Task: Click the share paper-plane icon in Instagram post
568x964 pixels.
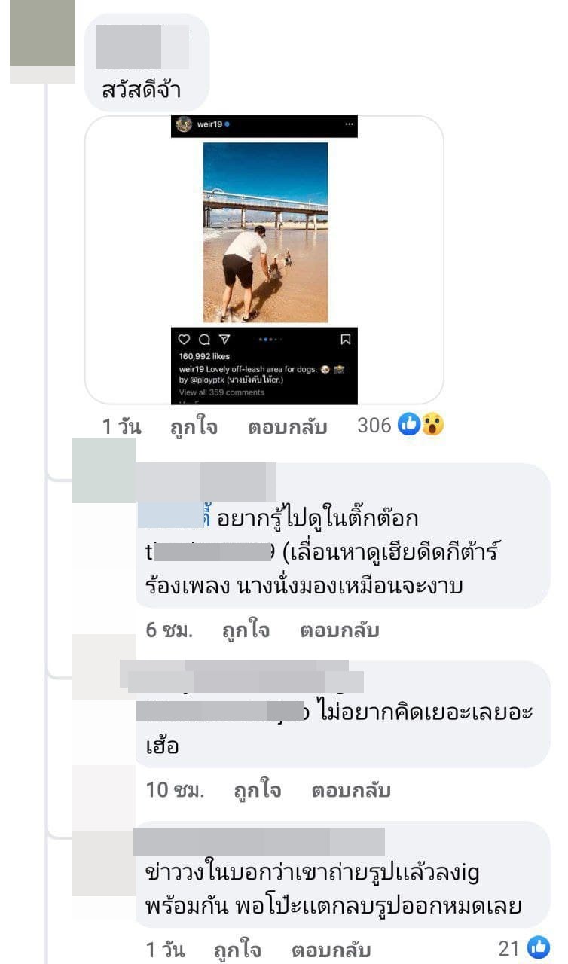Action: [224, 340]
